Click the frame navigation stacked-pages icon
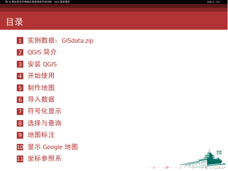228x171 pixels. (x=167, y=168)
